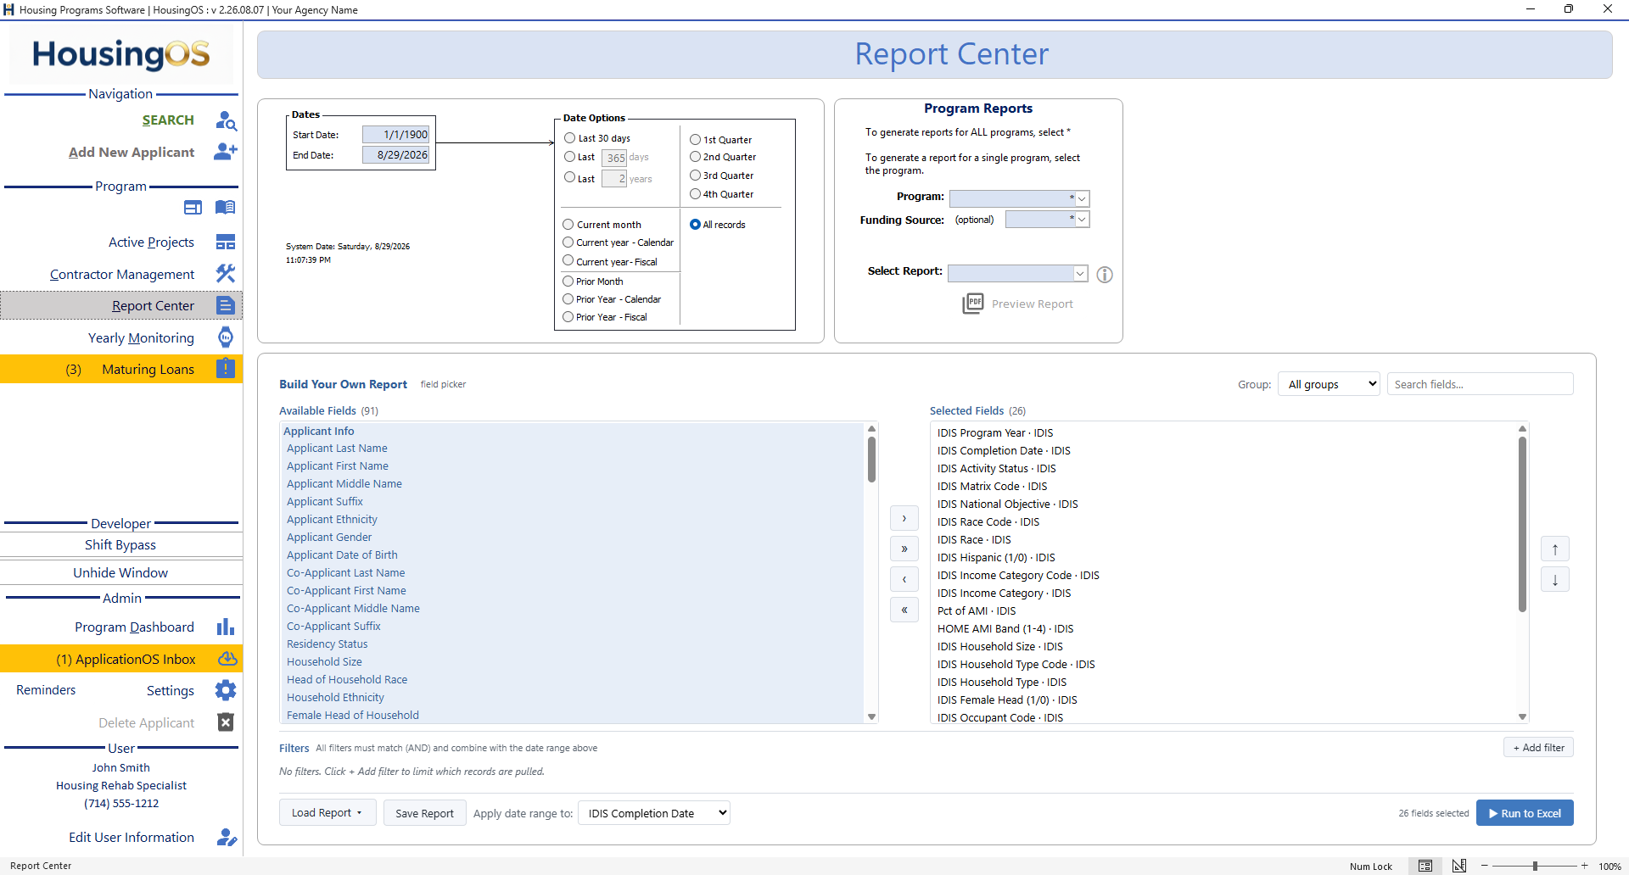Click the Edit User Information icon

(227, 838)
